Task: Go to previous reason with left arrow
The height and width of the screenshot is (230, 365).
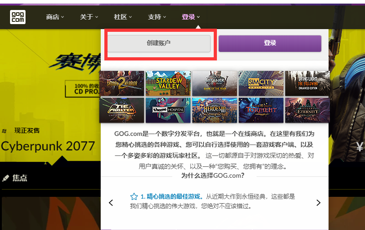Action: tap(111, 203)
